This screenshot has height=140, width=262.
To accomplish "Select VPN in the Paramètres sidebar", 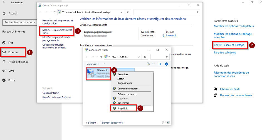I will (x=11, y=71).
